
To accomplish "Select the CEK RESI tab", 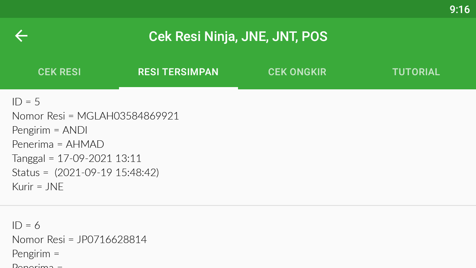I will (59, 71).
